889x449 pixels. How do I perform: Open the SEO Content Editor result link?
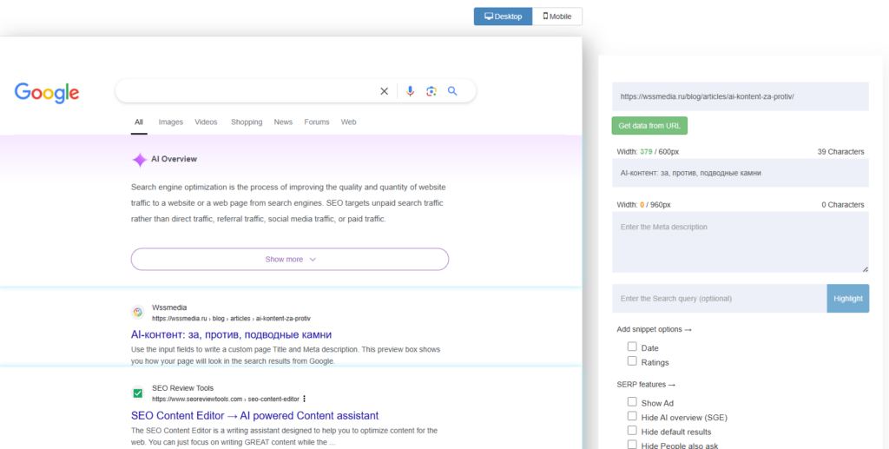(x=254, y=415)
